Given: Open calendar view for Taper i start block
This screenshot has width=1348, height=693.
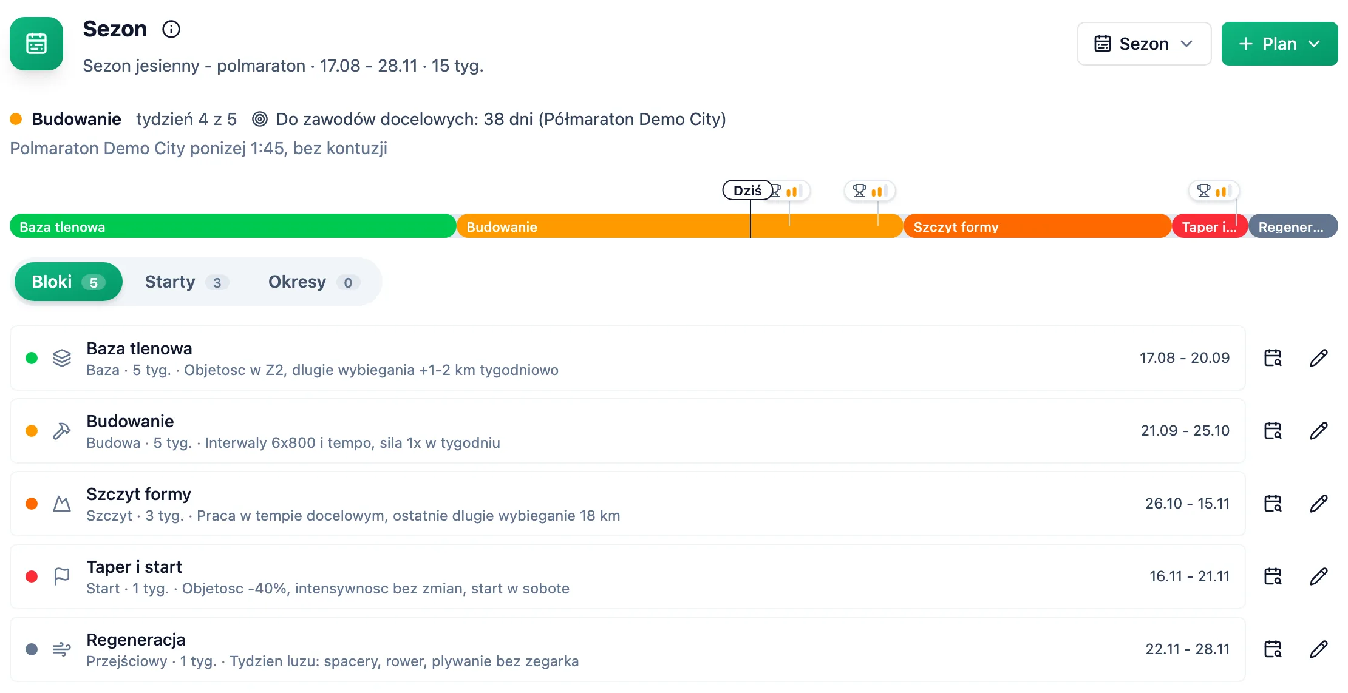Looking at the screenshot, I should (x=1273, y=576).
